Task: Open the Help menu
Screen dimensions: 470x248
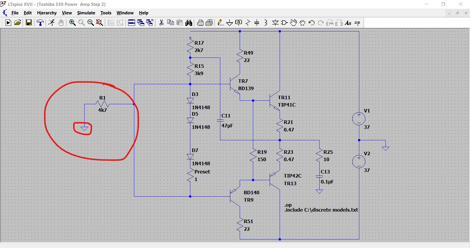Action: (x=144, y=13)
